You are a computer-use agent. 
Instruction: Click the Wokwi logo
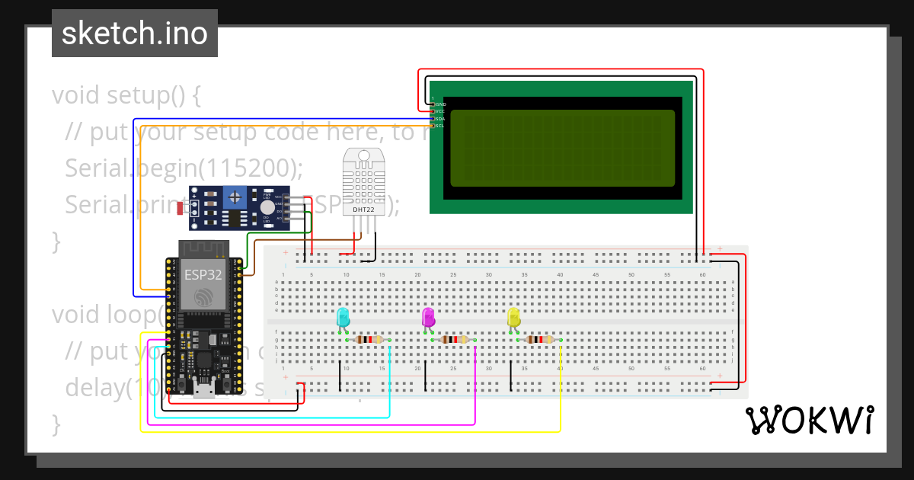[x=808, y=421]
